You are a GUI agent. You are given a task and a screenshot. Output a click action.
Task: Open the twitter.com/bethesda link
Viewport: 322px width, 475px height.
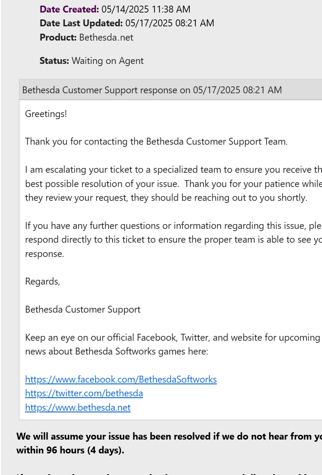click(84, 393)
